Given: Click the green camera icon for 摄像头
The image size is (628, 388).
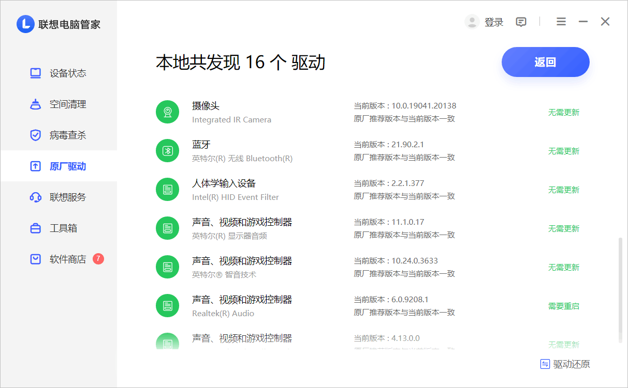Looking at the screenshot, I should 167,112.
